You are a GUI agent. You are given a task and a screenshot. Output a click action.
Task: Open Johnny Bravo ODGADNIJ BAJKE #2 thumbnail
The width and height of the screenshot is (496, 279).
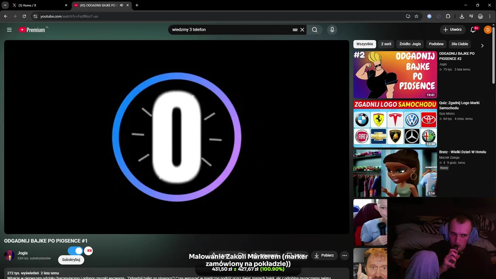(x=395, y=75)
